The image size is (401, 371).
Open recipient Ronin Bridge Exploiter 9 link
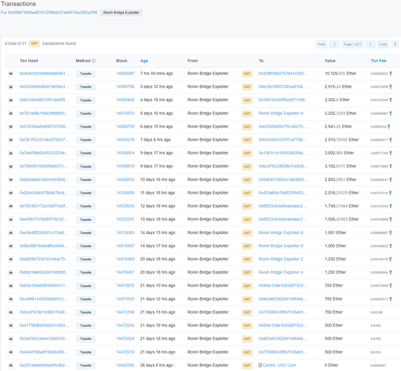click(x=281, y=113)
